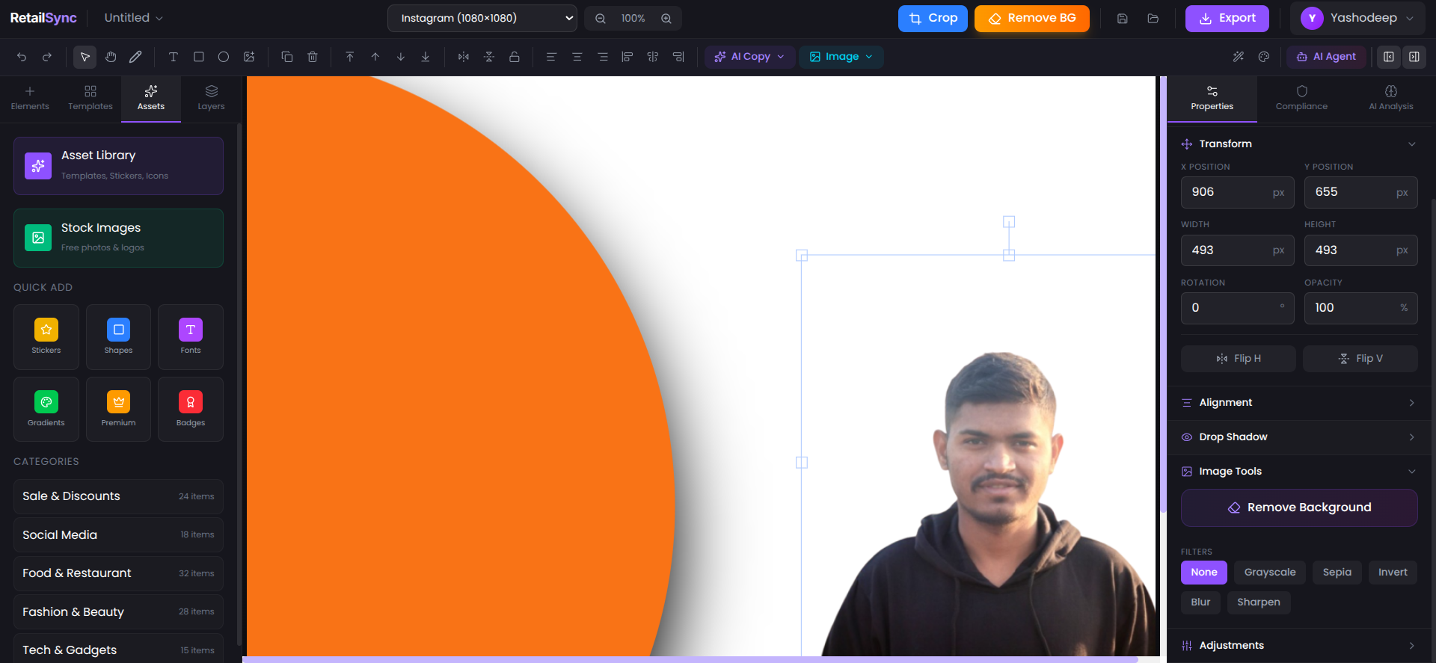
Task: Open the Yashodeep account menu
Action: (1357, 19)
